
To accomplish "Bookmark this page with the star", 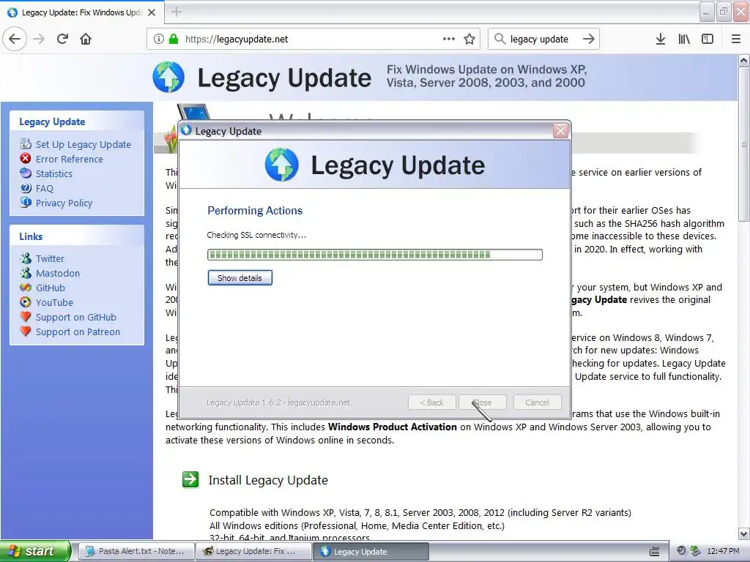I will point(469,39).
